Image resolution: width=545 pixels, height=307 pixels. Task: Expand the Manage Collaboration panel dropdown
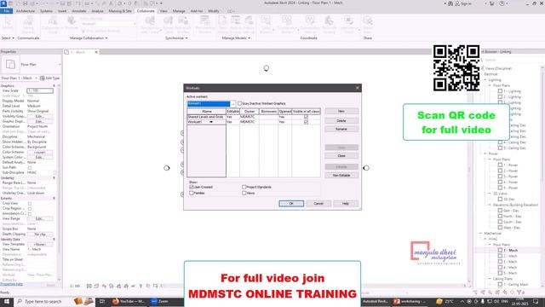point(106,38)
